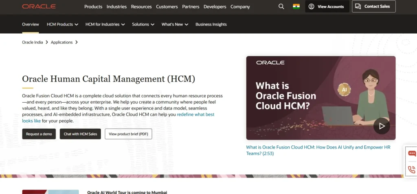Open View product brief (PDF)
The width and height of the screenshot is (417, 194).
(128, 134)
